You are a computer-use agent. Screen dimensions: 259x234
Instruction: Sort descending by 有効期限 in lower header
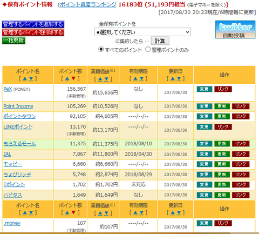pyautogui.click(x=141, y=213)
